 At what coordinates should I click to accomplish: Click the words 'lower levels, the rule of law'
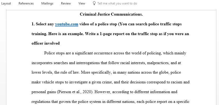56,73
